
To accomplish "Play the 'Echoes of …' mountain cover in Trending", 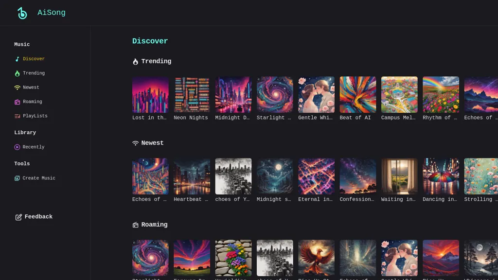I will point(481,95).
